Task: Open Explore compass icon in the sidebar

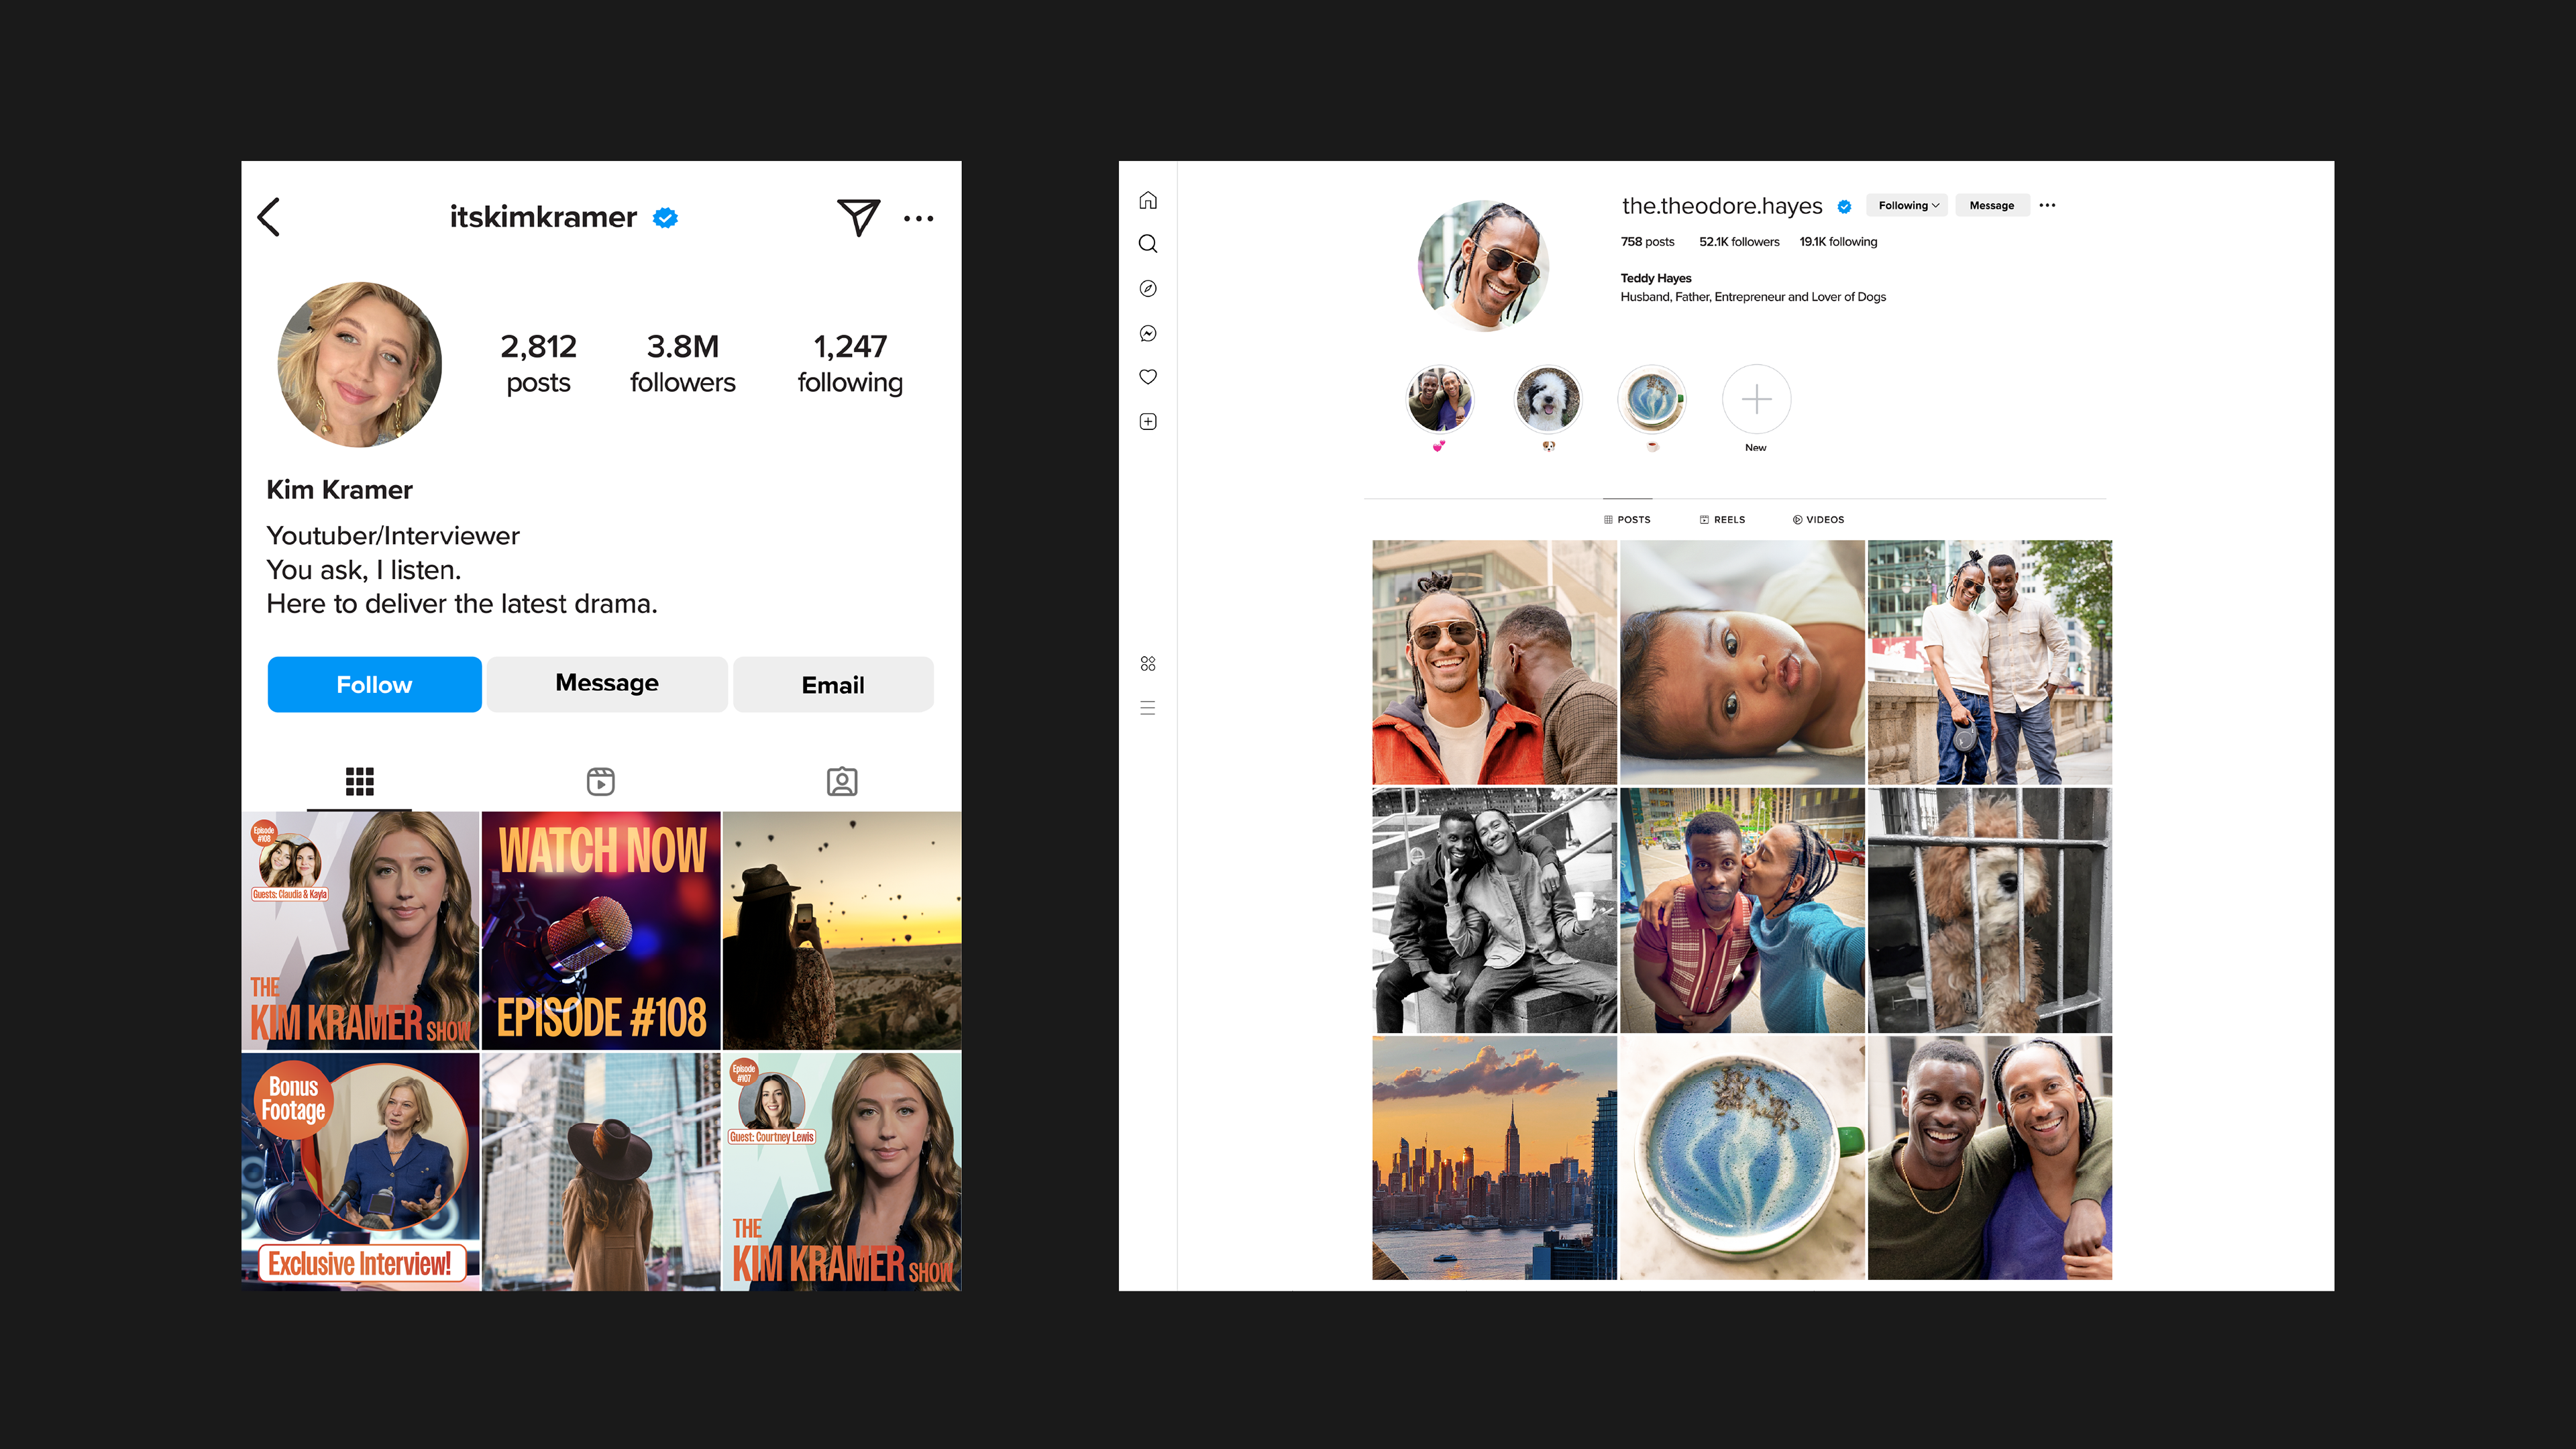Action: 1148,289
